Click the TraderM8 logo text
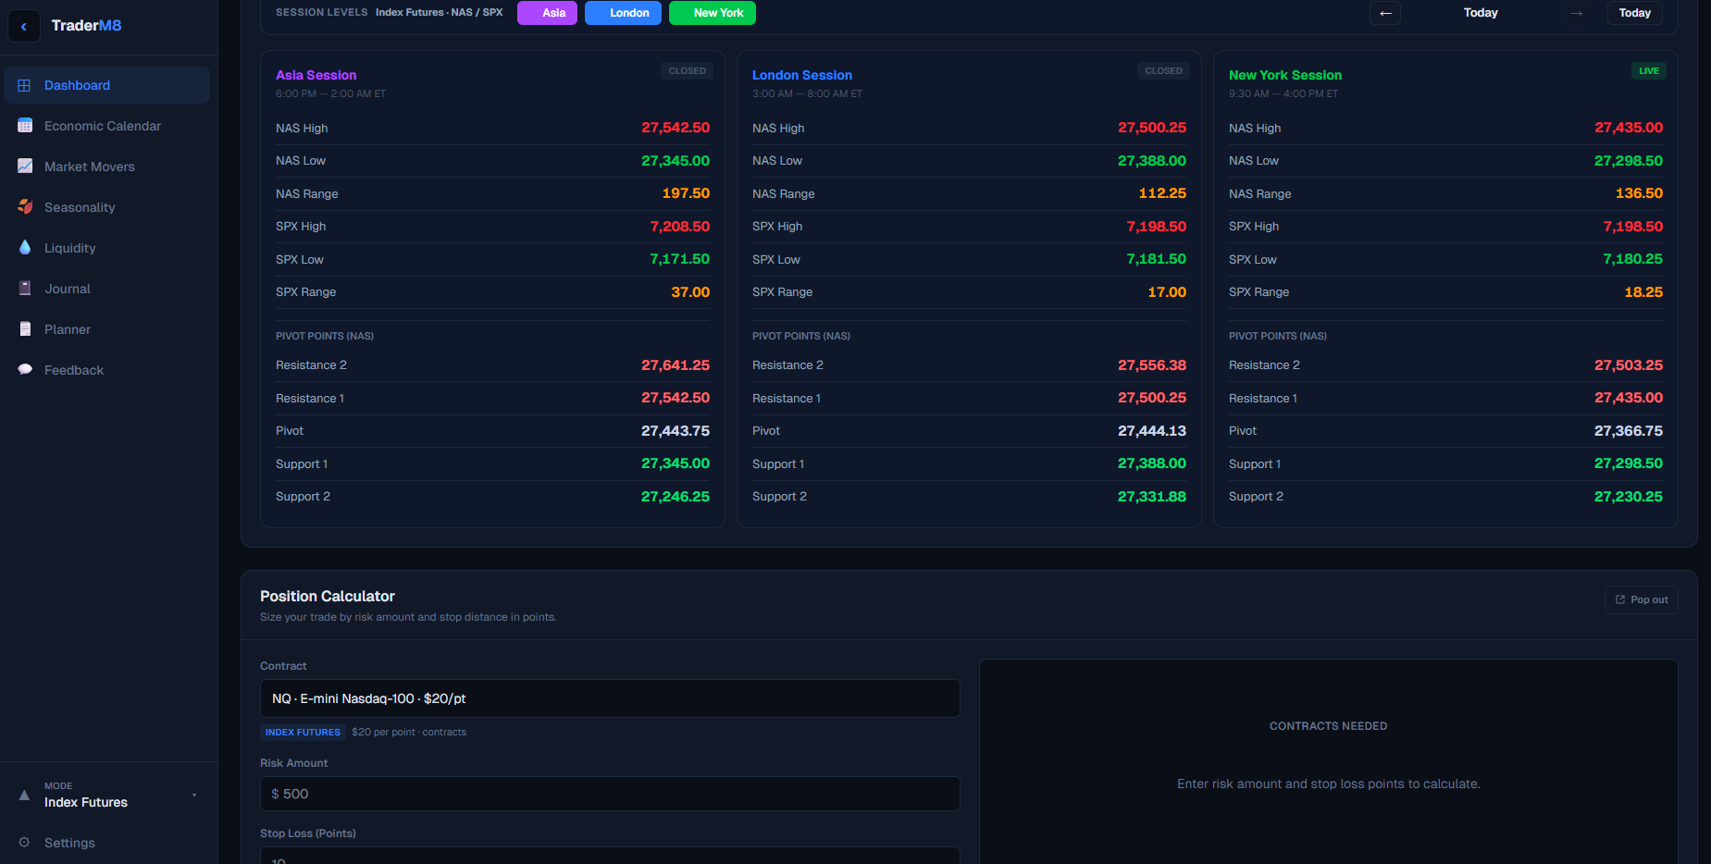1711x864 pixels. click(86, 26)
